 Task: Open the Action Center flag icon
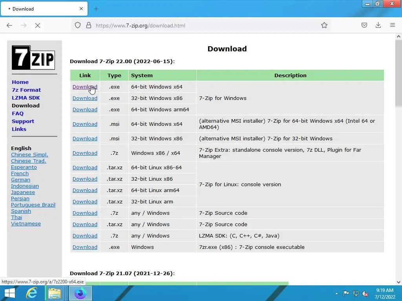[346, 294]
